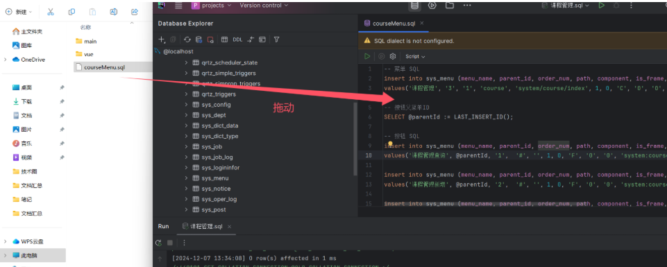
Task: Click the Rerun icon in the Run panel
Action: pyautogui.click(x=159, y=243)
